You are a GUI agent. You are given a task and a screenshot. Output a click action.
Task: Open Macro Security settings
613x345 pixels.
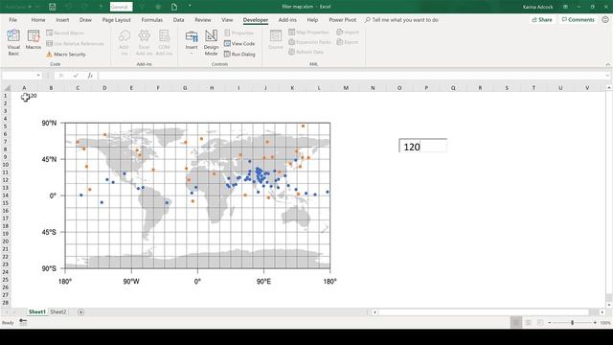pyautogui.click(x=66, y=55)
